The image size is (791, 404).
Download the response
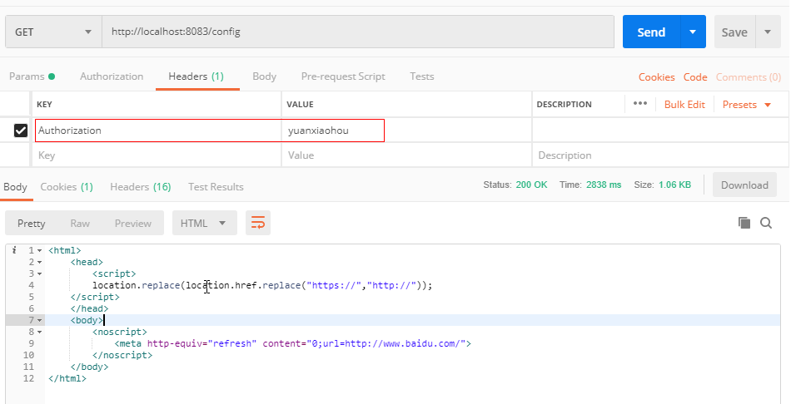(x=744, y=185)
